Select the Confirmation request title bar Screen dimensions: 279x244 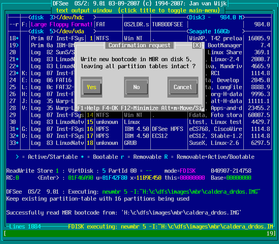click(x=139, y=45)
